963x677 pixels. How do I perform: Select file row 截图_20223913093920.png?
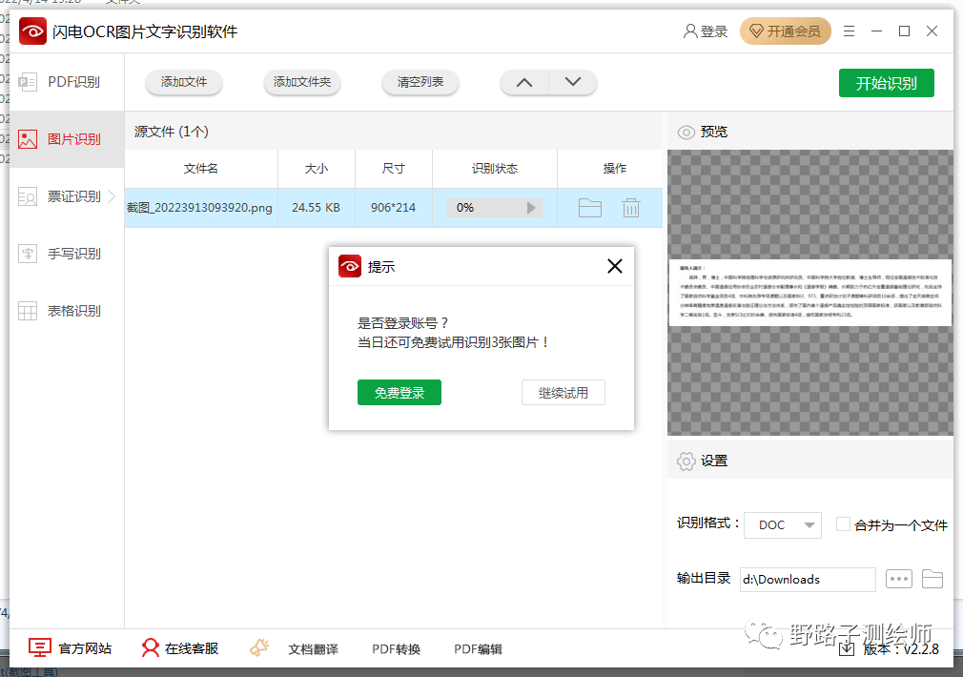[x=393, y=208]
